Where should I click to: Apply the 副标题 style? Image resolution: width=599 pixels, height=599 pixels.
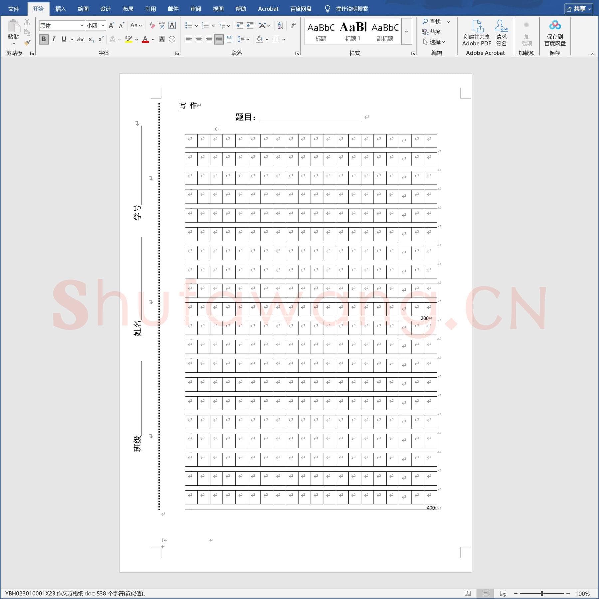tap(385, 31)
